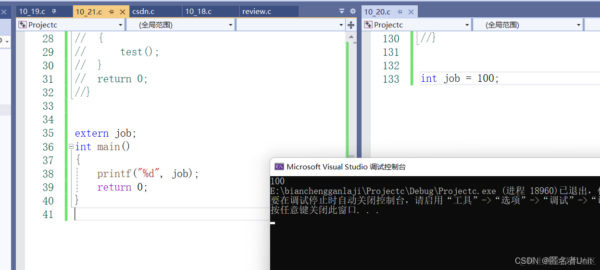Click the left editor vertical scrollbar track
The width and height of the screenshot is (600, 270).
point(351,99)
